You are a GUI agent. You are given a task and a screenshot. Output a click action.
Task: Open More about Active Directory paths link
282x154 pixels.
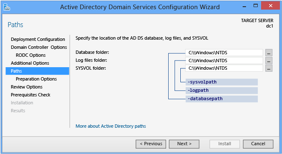coord(110,126)
